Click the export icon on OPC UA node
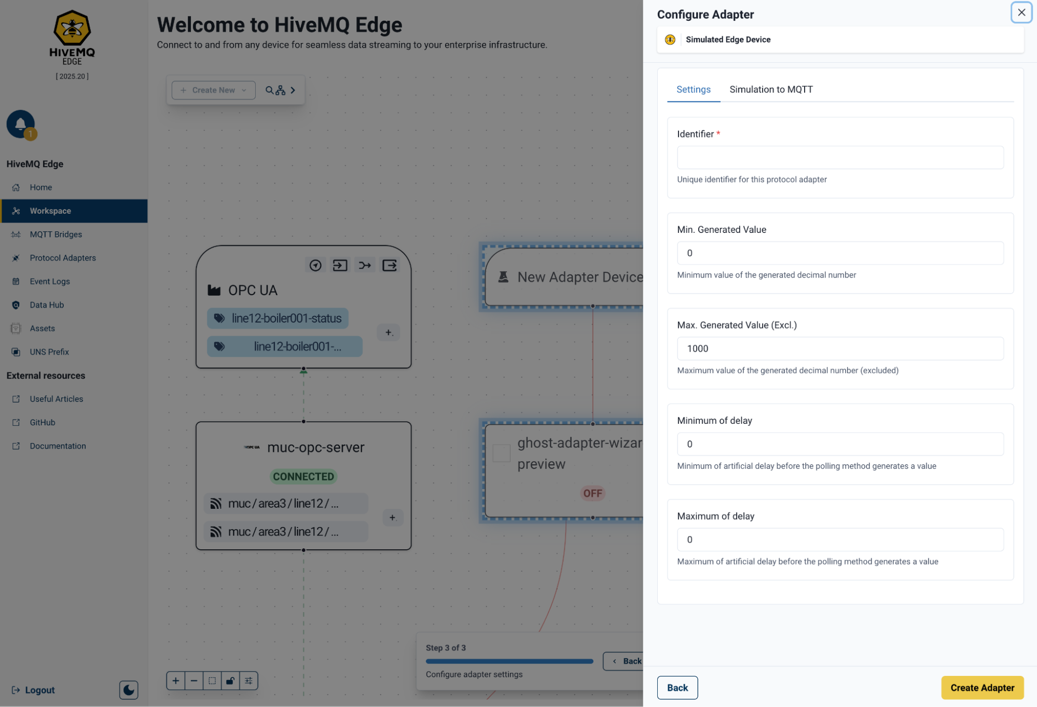This screenshot has width=1037, height=707. click(x=390, y=265)
